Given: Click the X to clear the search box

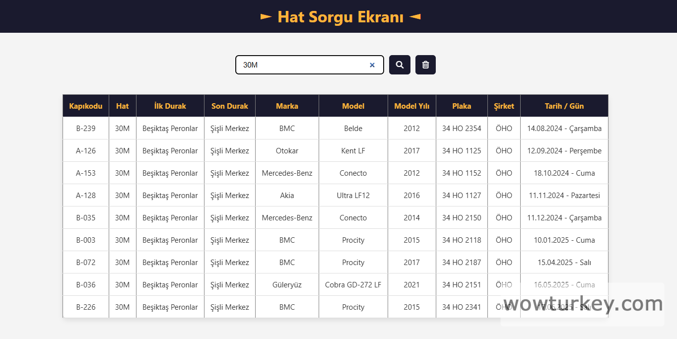Looking at the screenshot, I should (372, 65).
